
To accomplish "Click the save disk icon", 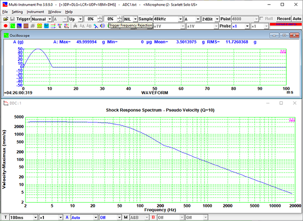I will pyautogui.click(x=12, y=18).
